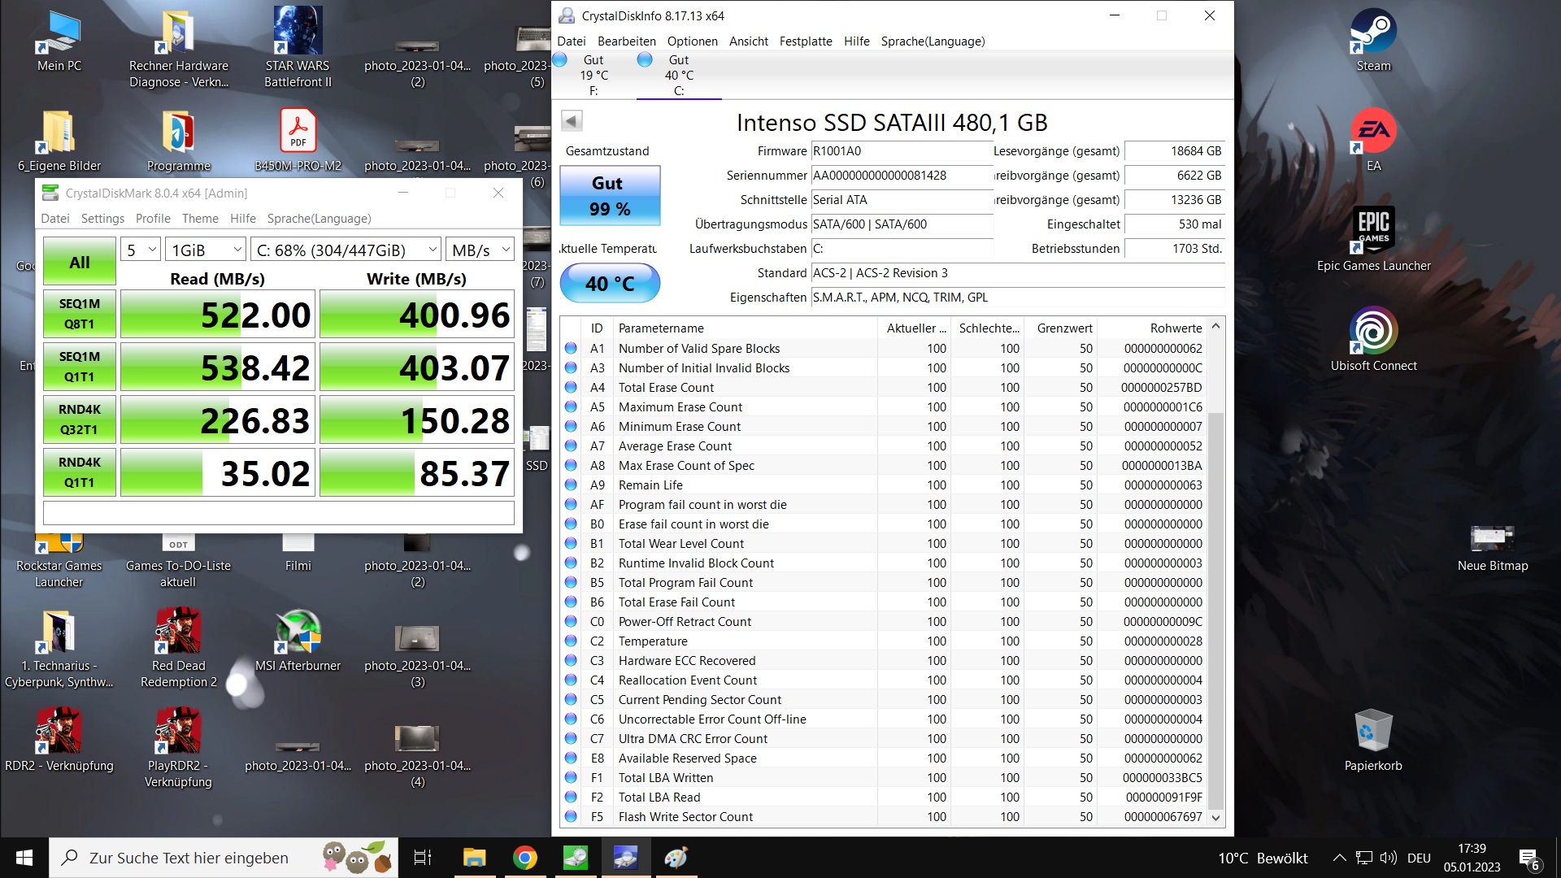This screenshot has width=1561, height=878.
Task: Click the blue status dot for drive F:
Action: (x=560, y=59)
